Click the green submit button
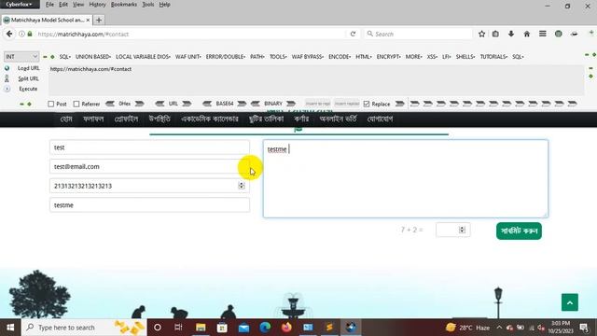597x336 pixels. [x=519, y=231]
